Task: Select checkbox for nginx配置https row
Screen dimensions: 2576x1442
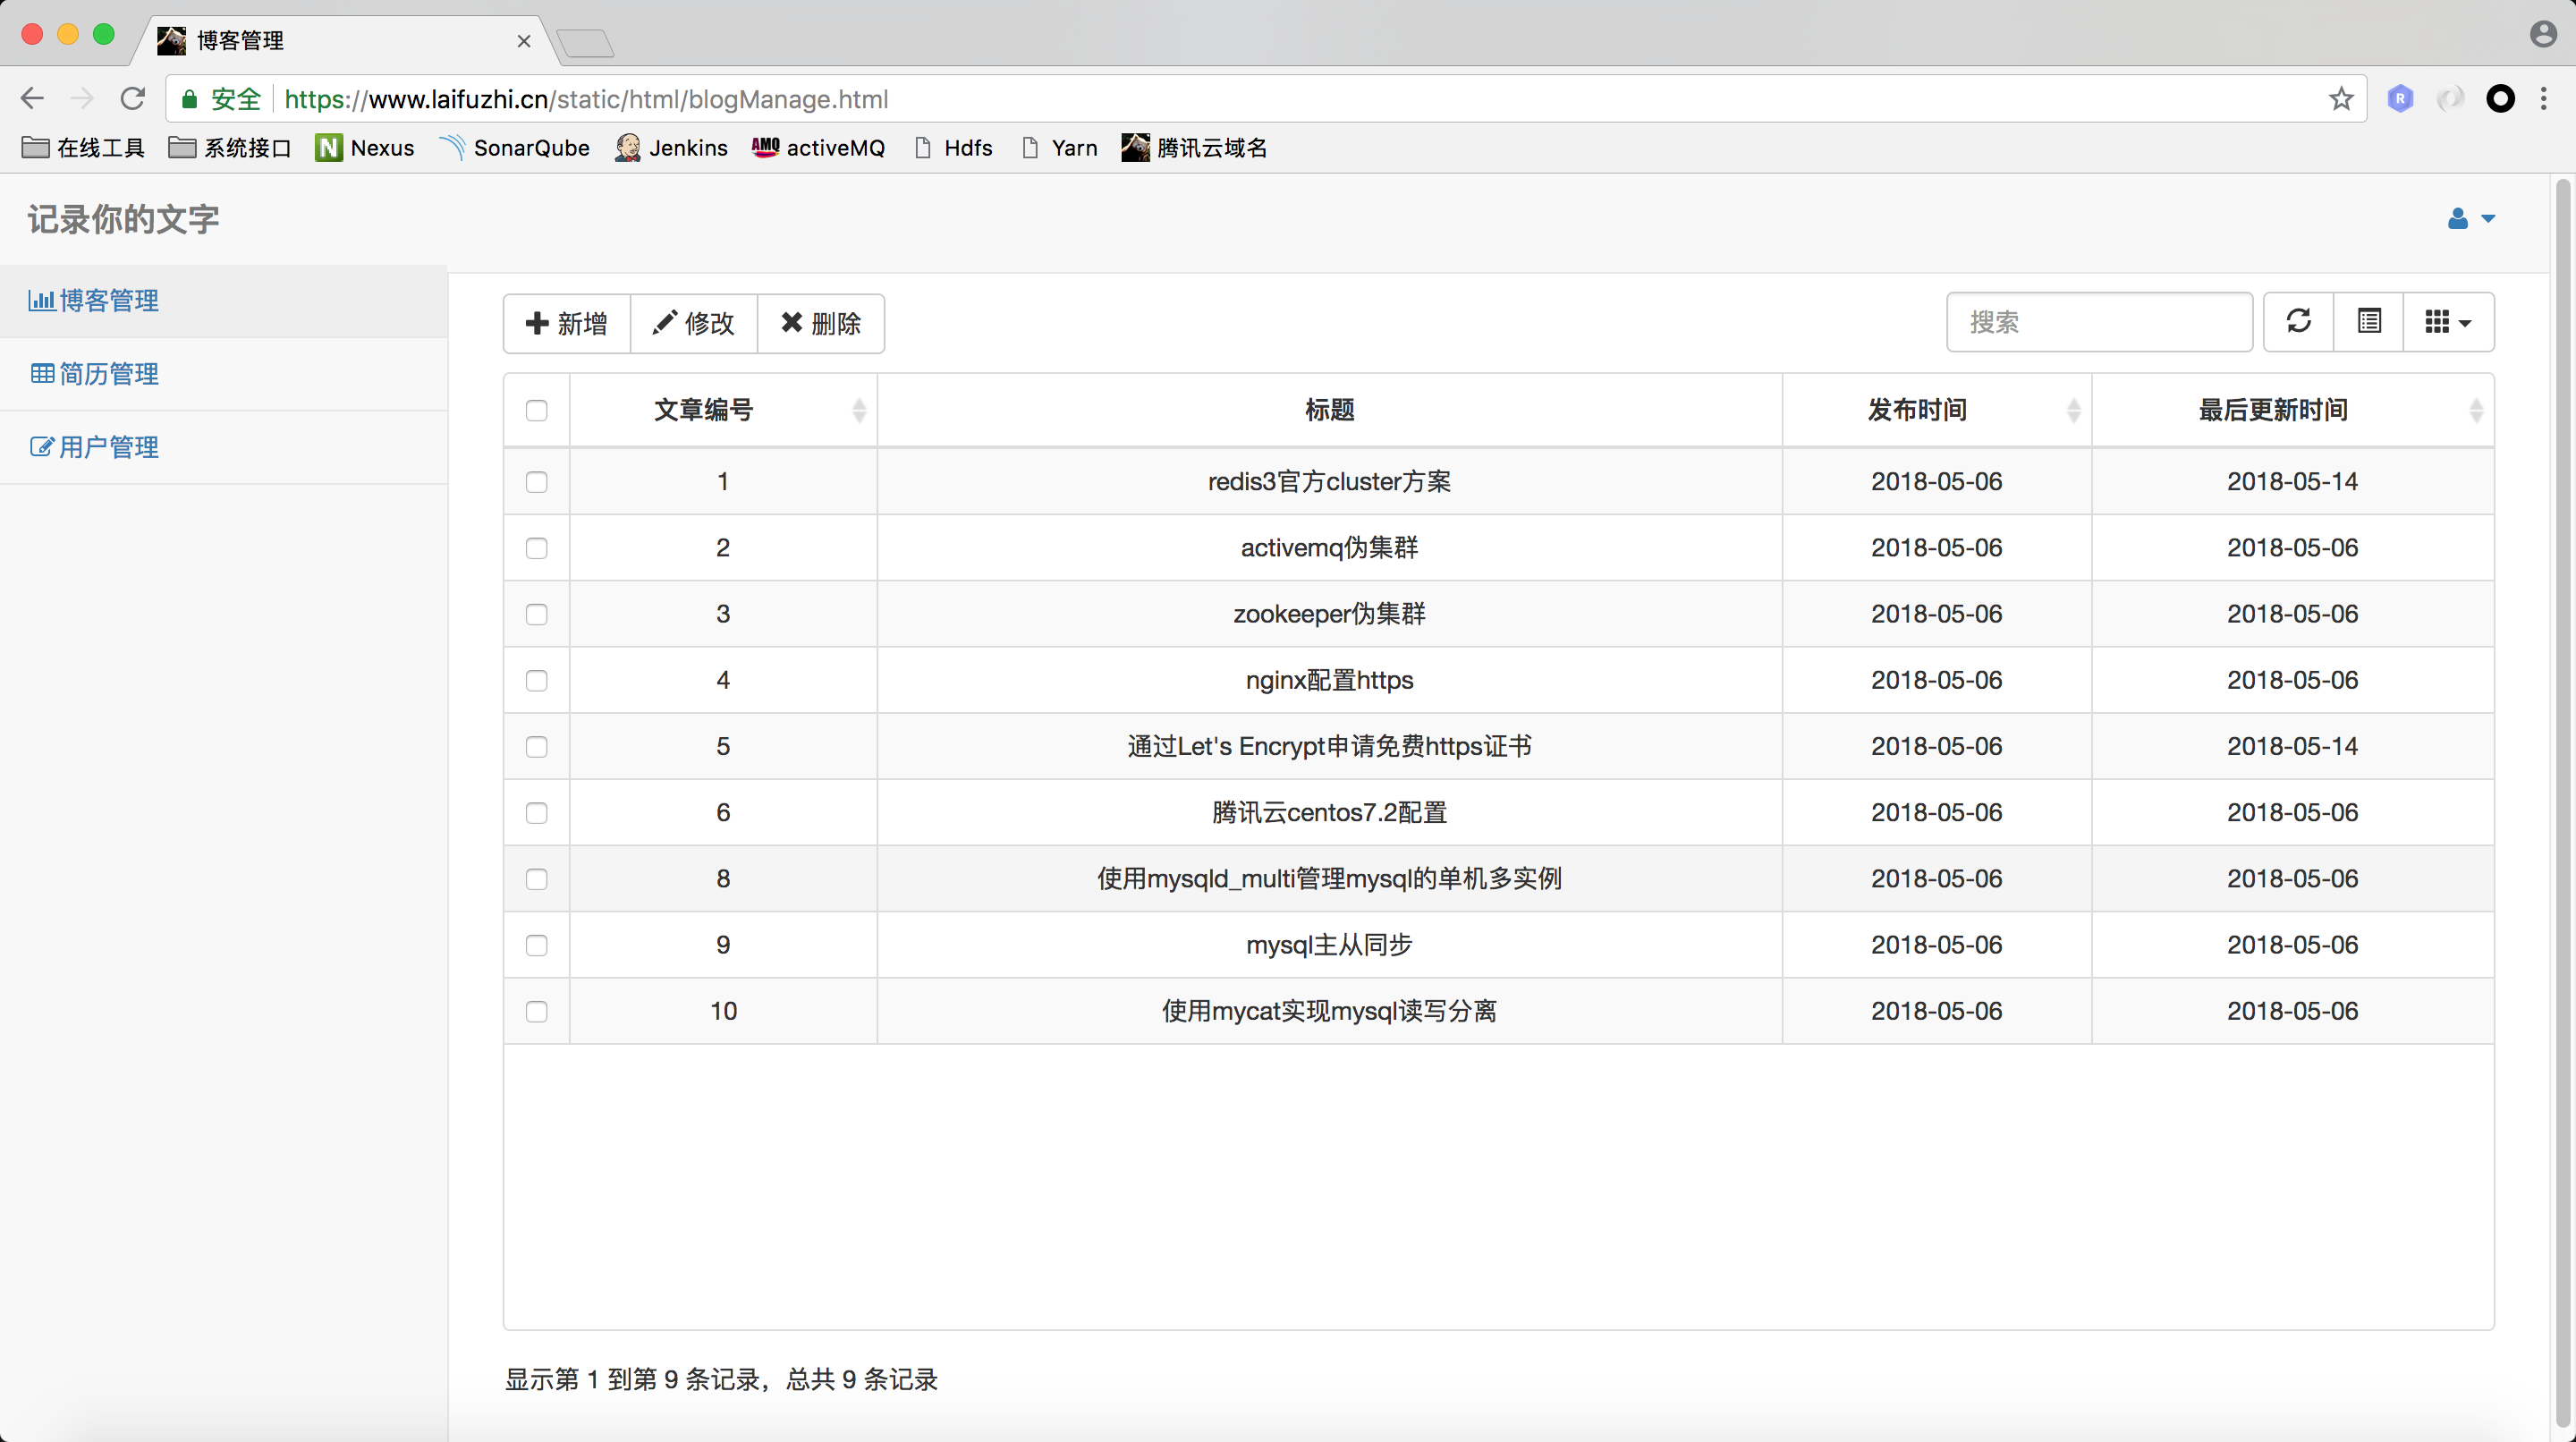Action: [x=537, y=681]
